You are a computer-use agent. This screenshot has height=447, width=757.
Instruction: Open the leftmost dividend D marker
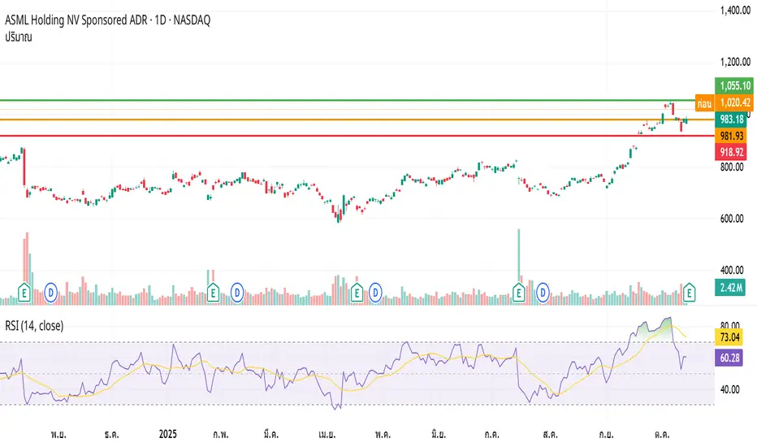(50, 293)
